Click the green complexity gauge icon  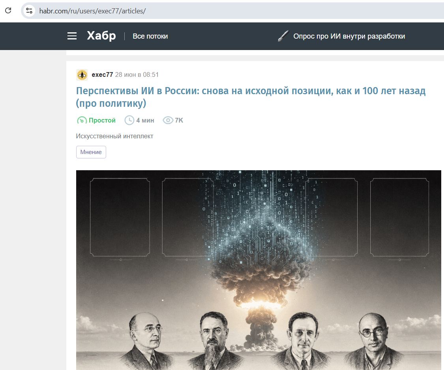(x=82, y=120)
